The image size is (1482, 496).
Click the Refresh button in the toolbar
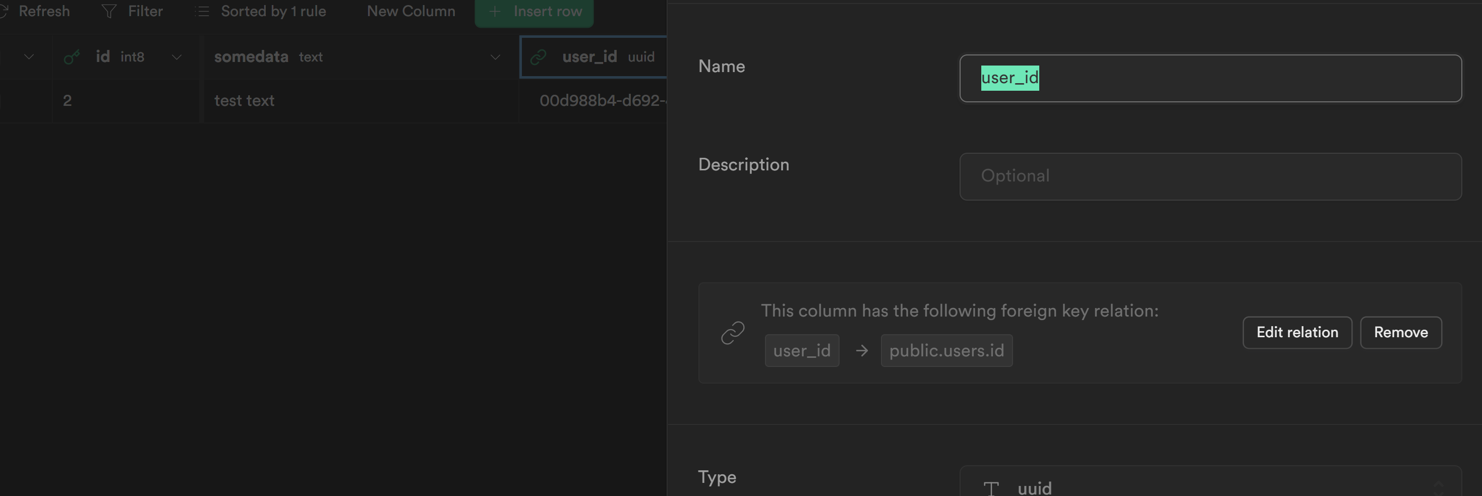pyautogui.click(x=36, y=11)
